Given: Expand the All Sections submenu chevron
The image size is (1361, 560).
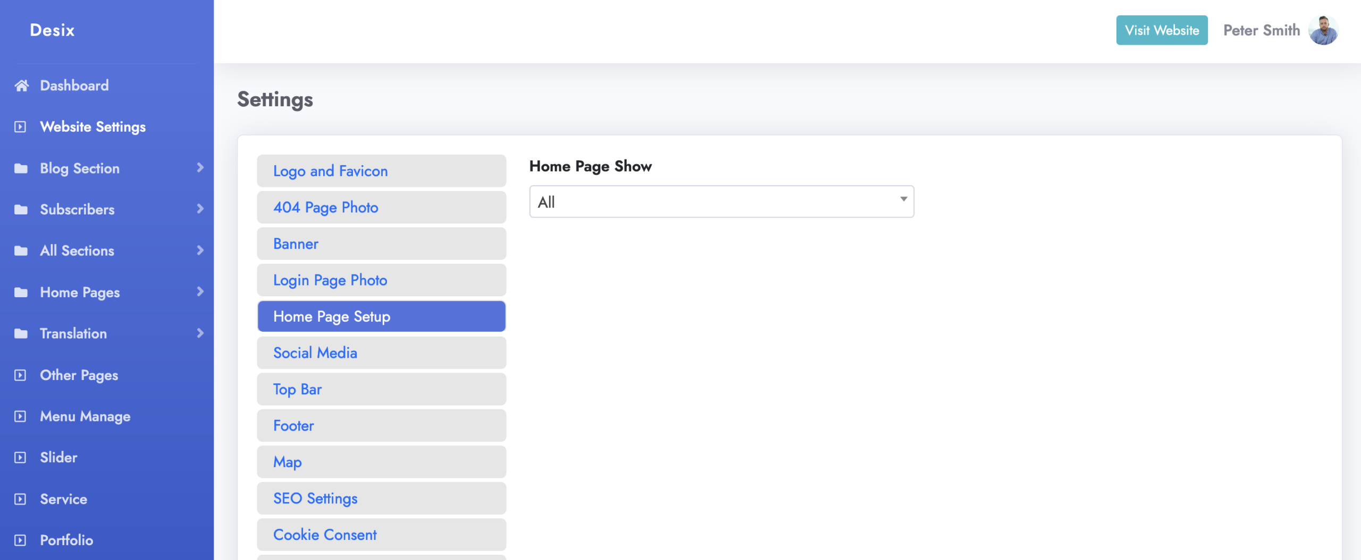Looking at the screenshot, I should pos(200,250).
